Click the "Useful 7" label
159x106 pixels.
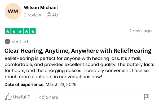click(x=21, y=97)
